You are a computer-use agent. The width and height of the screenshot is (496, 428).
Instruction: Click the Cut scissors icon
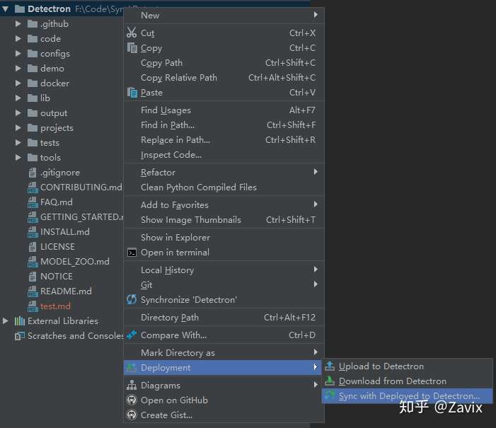click(x=132, y=33)
